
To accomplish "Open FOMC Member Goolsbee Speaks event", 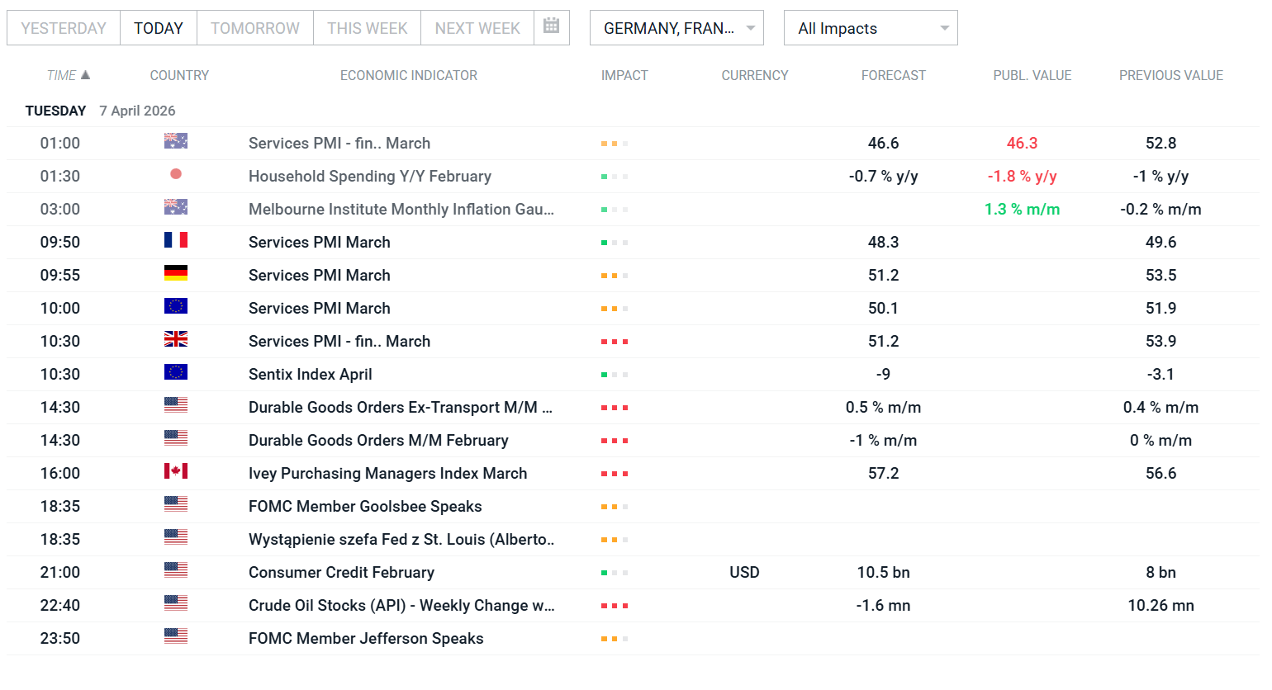I will (364, 507).
